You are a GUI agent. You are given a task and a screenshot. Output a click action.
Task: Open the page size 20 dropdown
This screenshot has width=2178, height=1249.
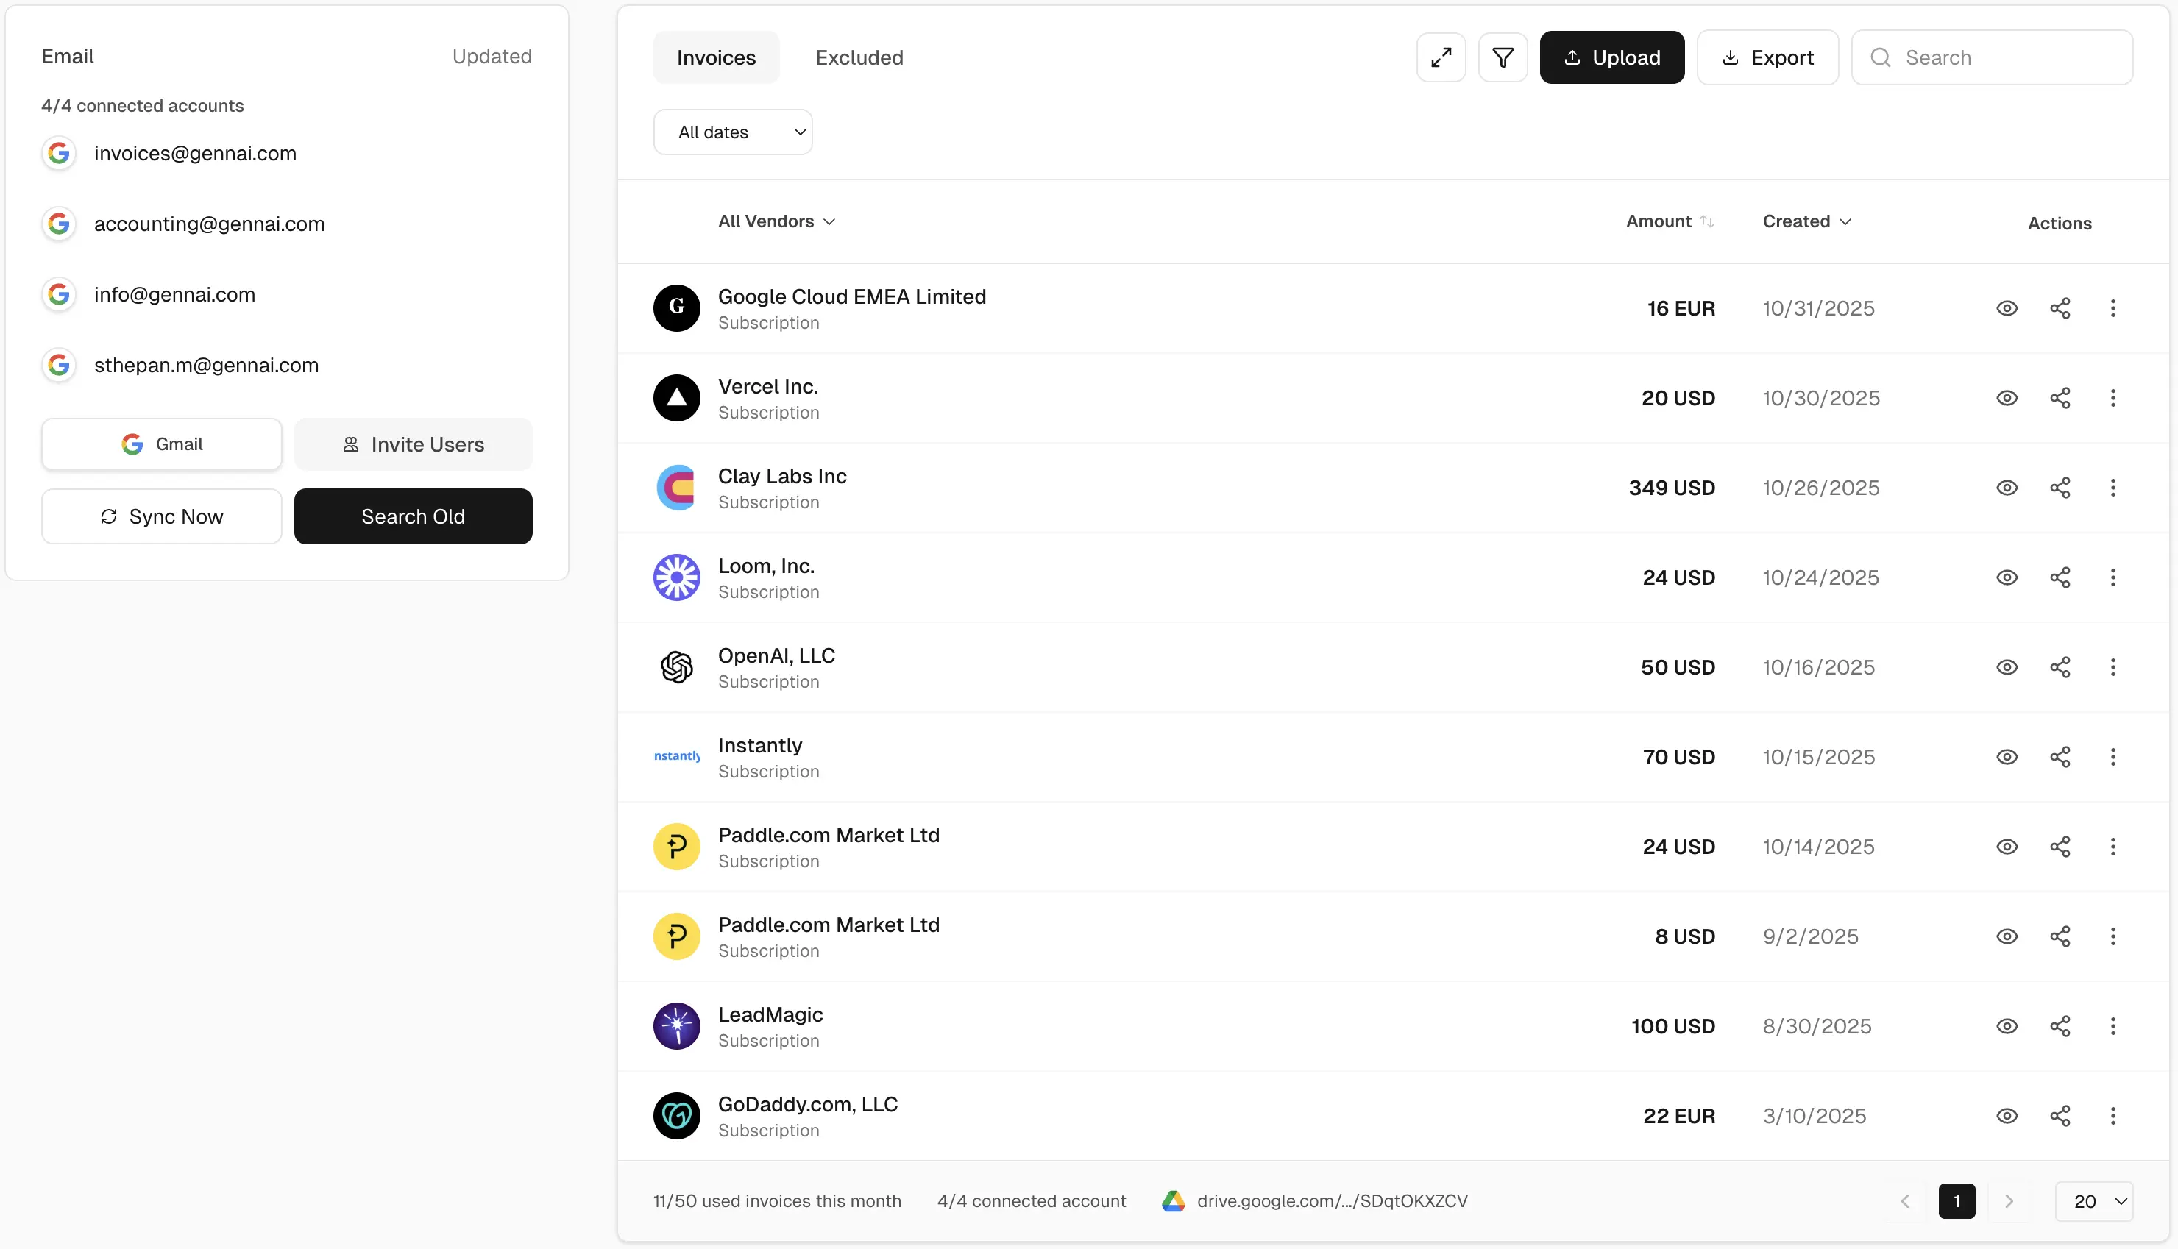click(2094, 1201)
